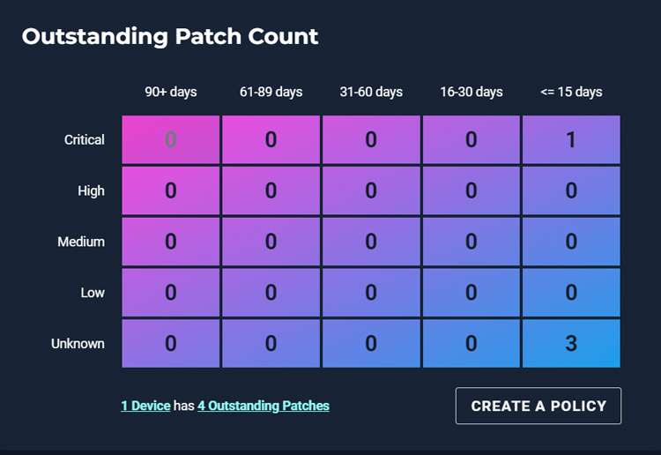This screenshot has width=661, height=455.
Task: Select Low cell under 90+ days
Action: coord(171,293)
